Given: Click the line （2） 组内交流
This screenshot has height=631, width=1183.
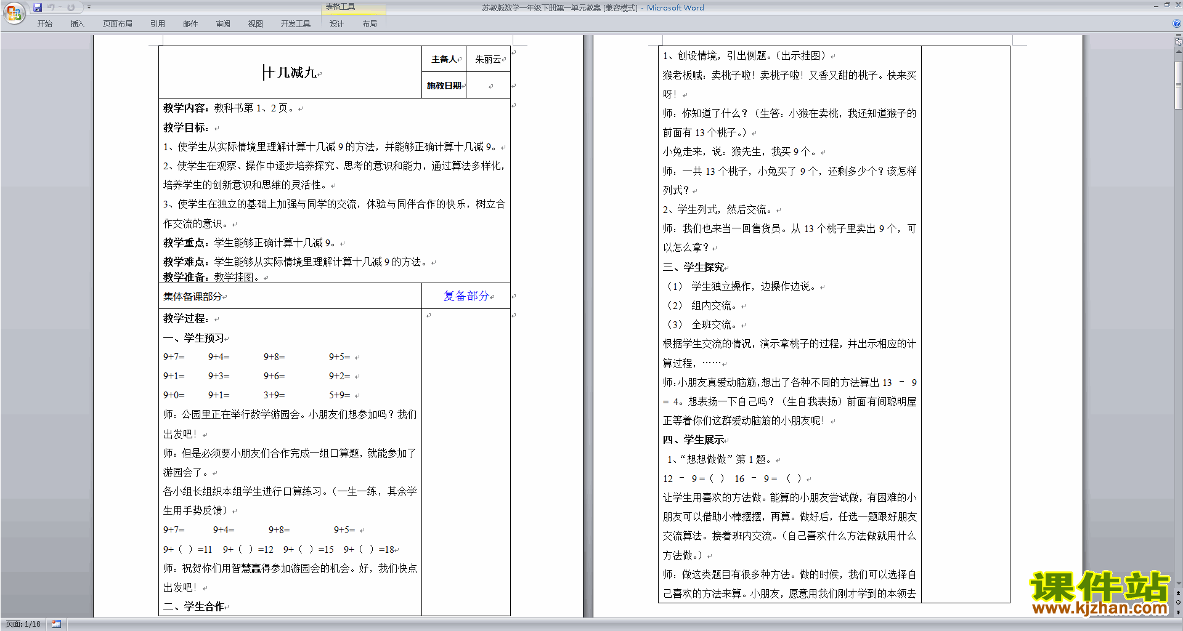Looking at the screenshot, I should coord(702,305).
